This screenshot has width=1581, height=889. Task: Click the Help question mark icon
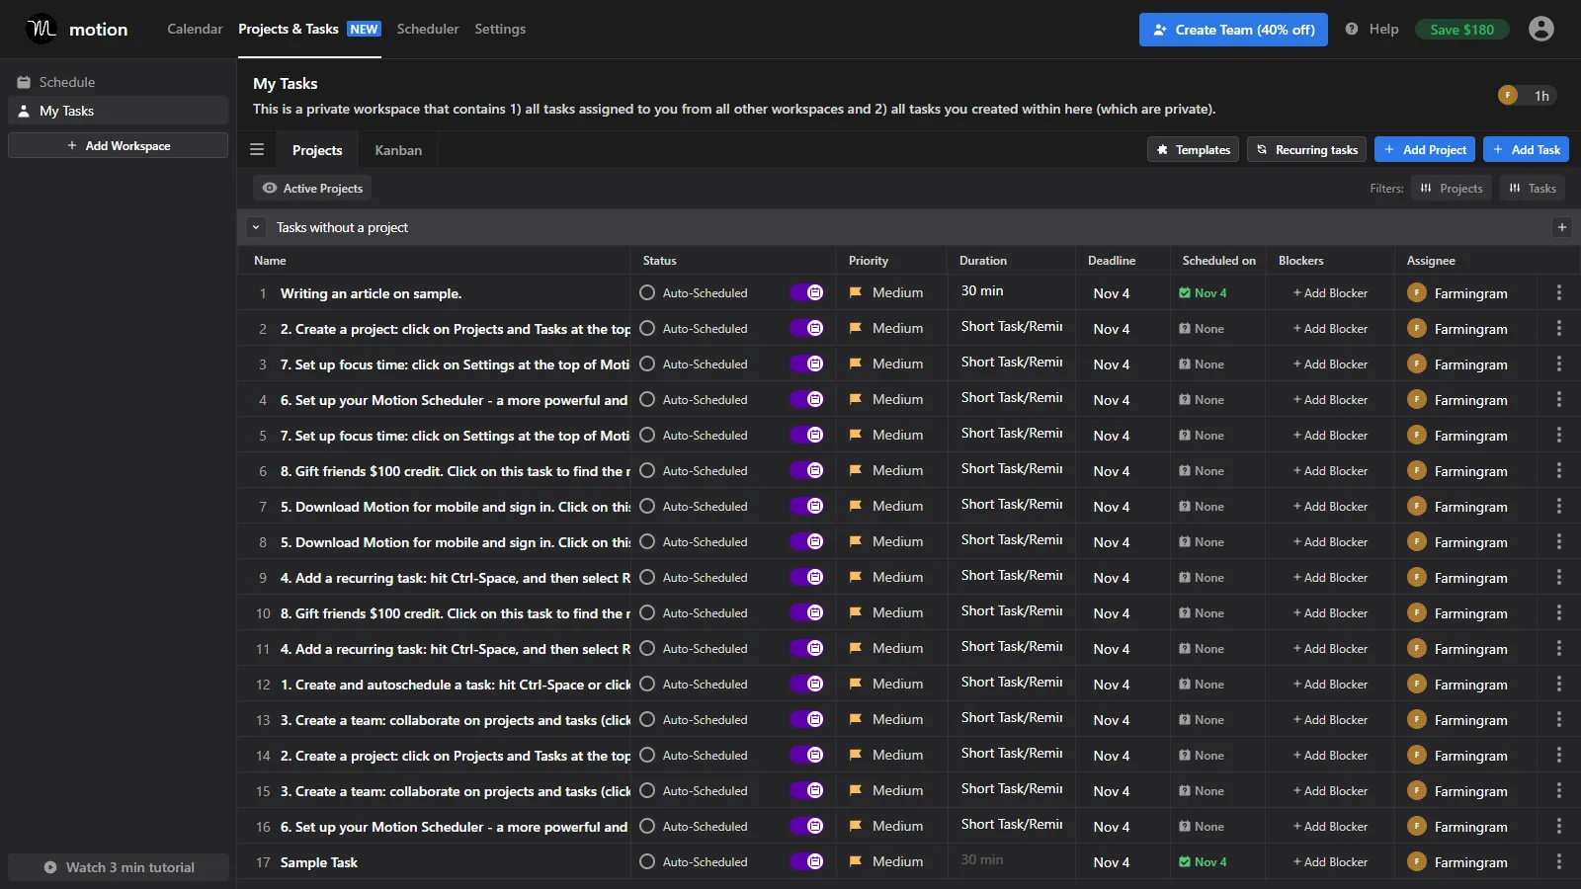pos(1351,29)
